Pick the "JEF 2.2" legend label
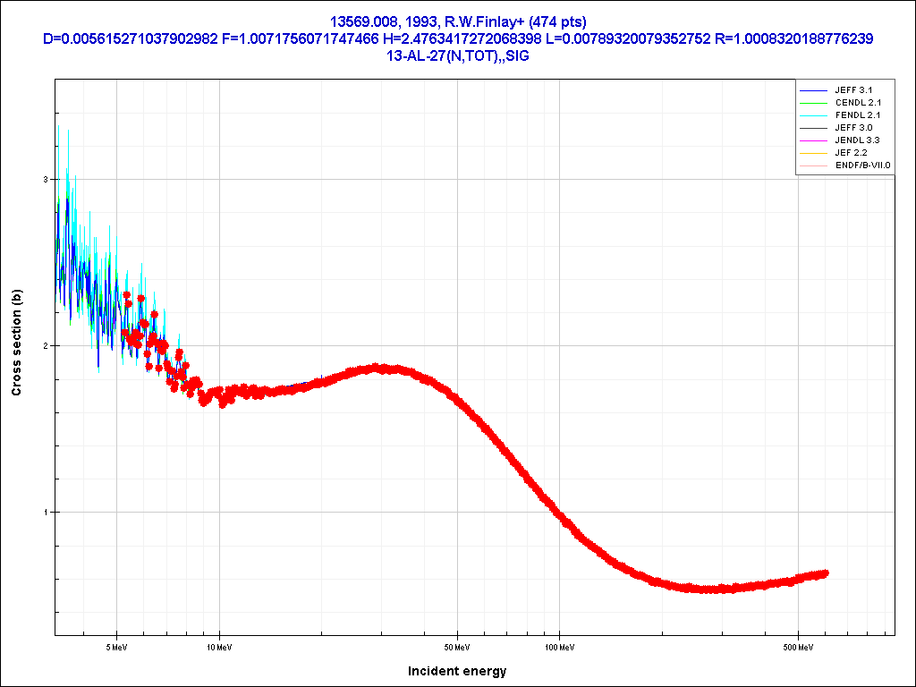 point(851,153)
